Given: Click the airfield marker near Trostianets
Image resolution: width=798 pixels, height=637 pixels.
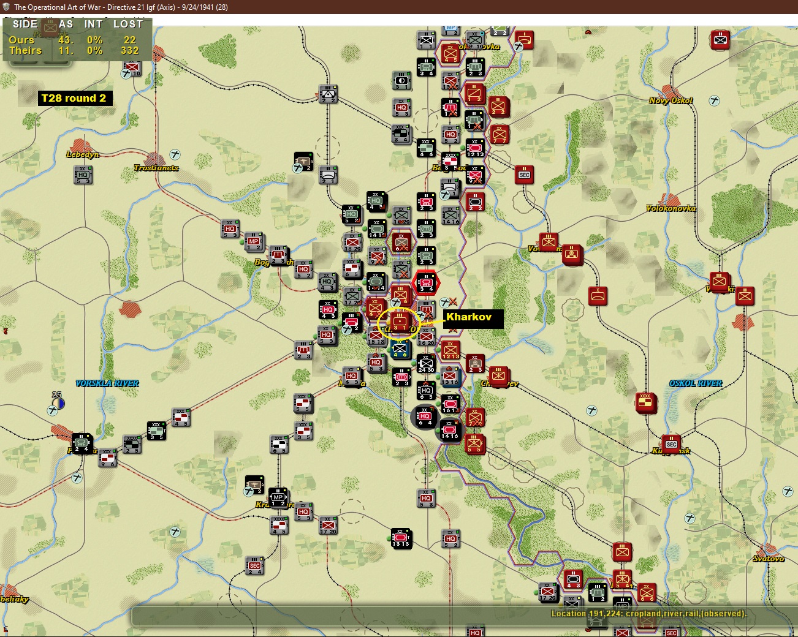Looking at the screenshot, I should [x=175, y=154].
